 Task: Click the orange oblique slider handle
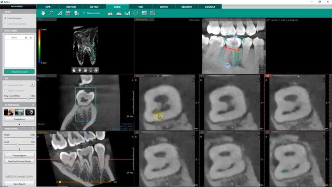pyautogui.click(x=60, y=182)
